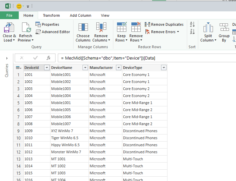Click the Split Column icon
236x181 pixels.
coord(208,27)
